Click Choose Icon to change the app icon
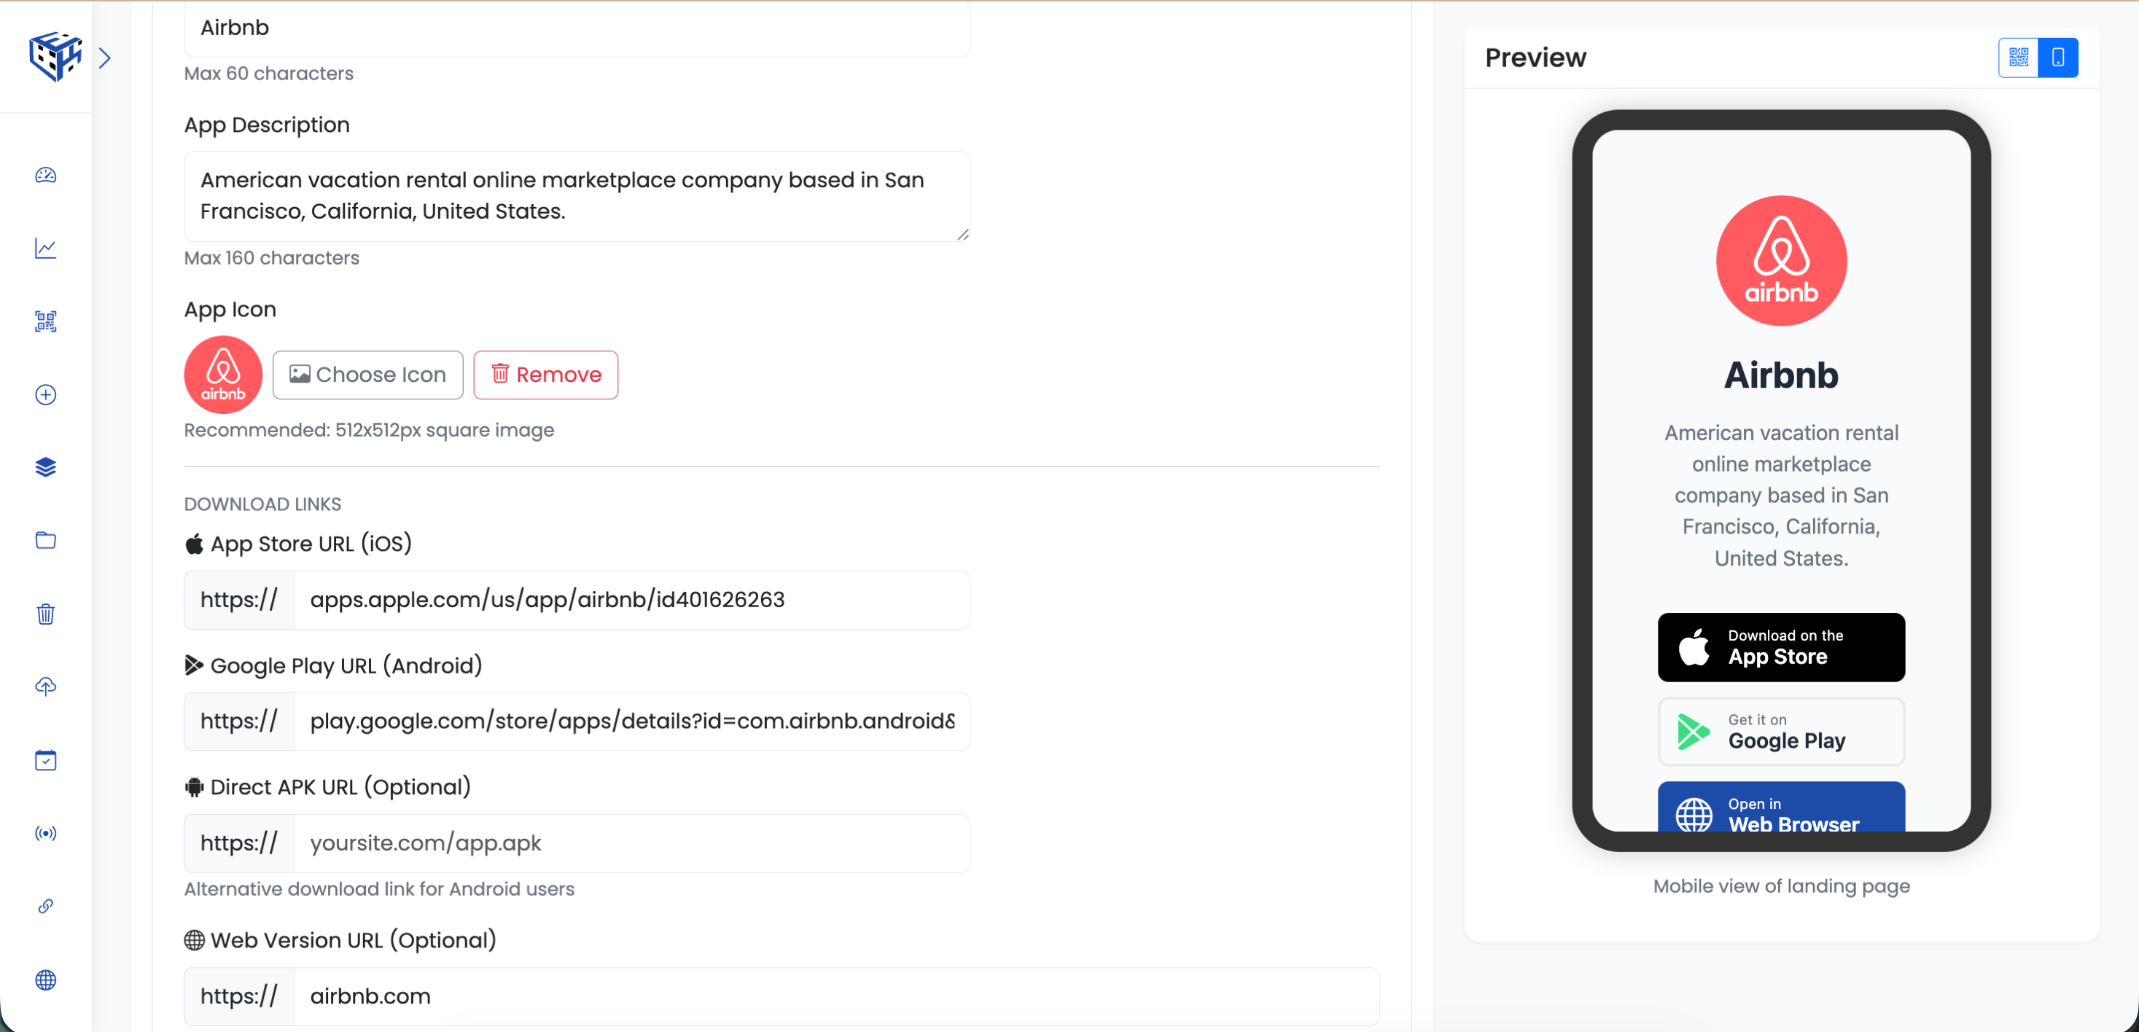 click(368, 375)
